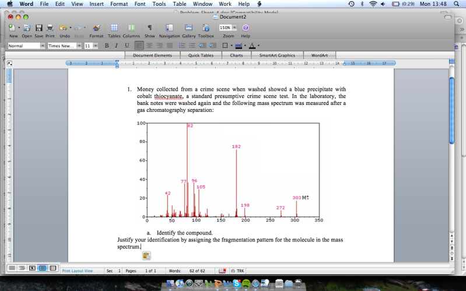The image size is (466, 291).
Task: Open the Gallery toolbar icon
Action: (x=189, y=28)
